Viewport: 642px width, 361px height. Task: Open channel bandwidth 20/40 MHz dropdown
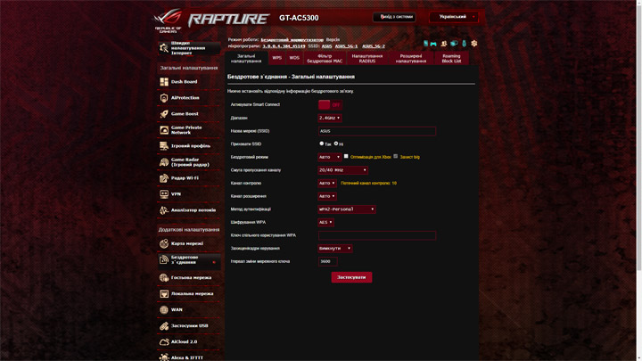[342, 170]
